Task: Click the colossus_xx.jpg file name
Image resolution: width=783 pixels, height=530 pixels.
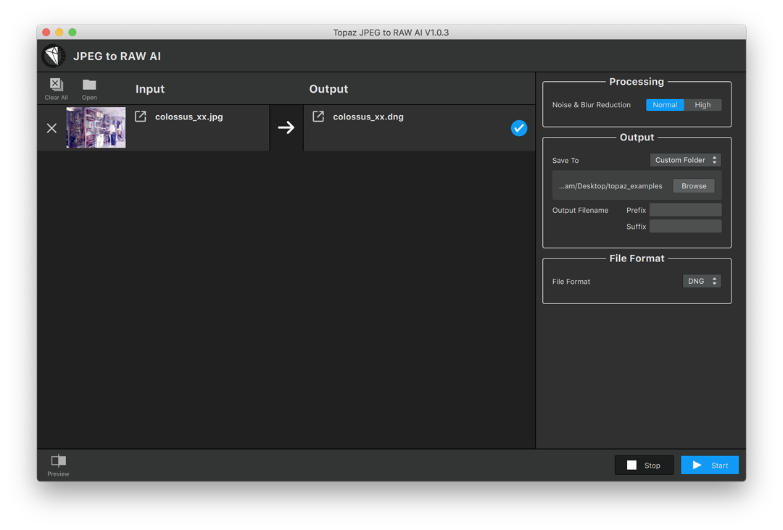Action: 188,117
